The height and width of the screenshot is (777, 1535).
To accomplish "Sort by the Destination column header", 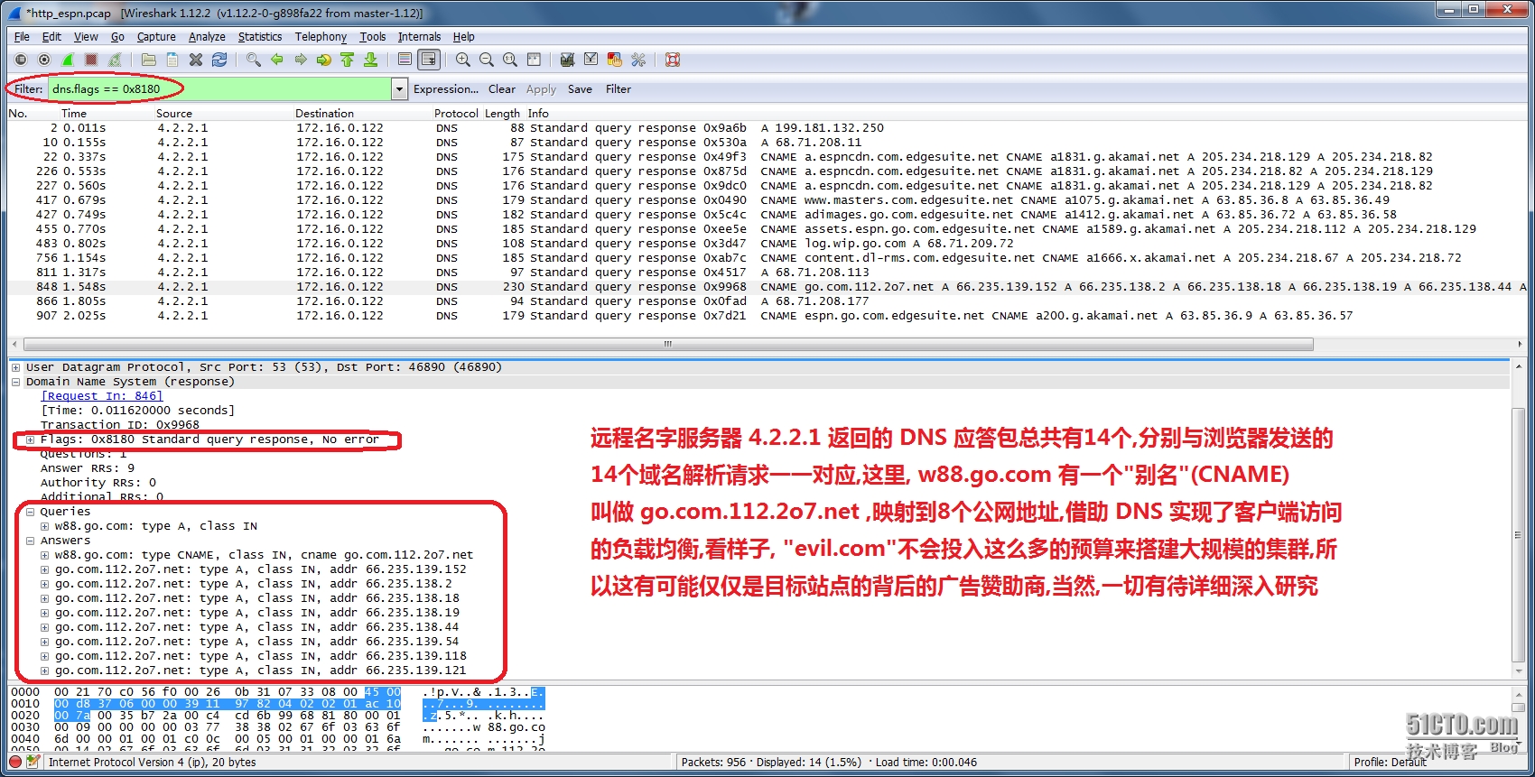I will (x=324, y=114).
